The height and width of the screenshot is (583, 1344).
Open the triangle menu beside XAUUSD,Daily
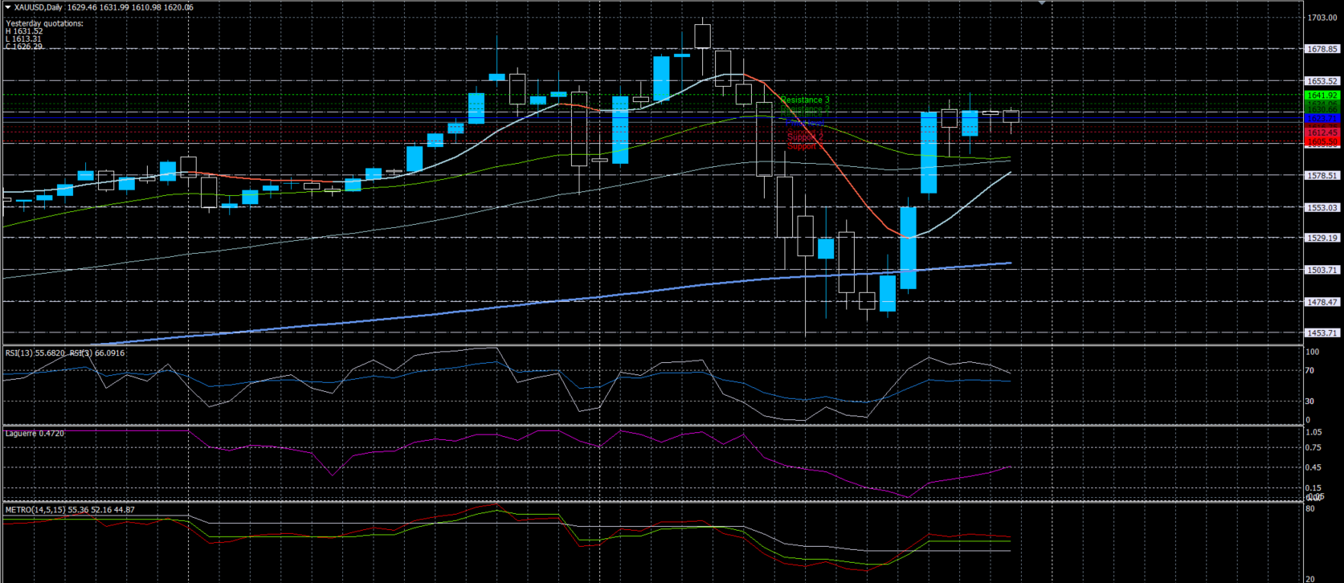click(x=7, y=7)
